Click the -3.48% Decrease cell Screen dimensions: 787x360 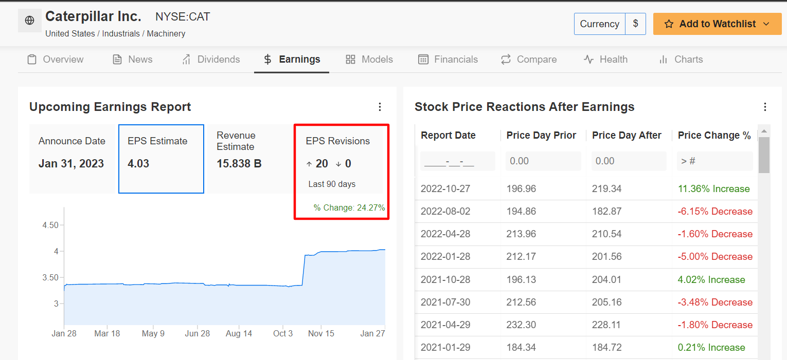715,302
